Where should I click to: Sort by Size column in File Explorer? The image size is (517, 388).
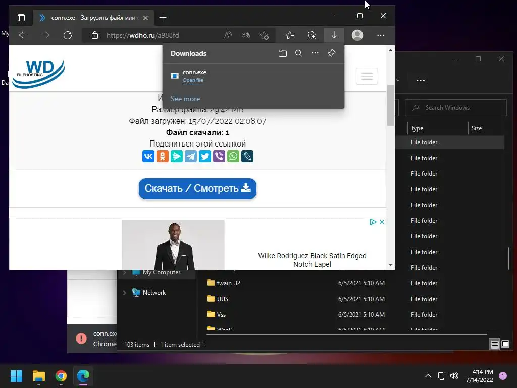[477, 128]
